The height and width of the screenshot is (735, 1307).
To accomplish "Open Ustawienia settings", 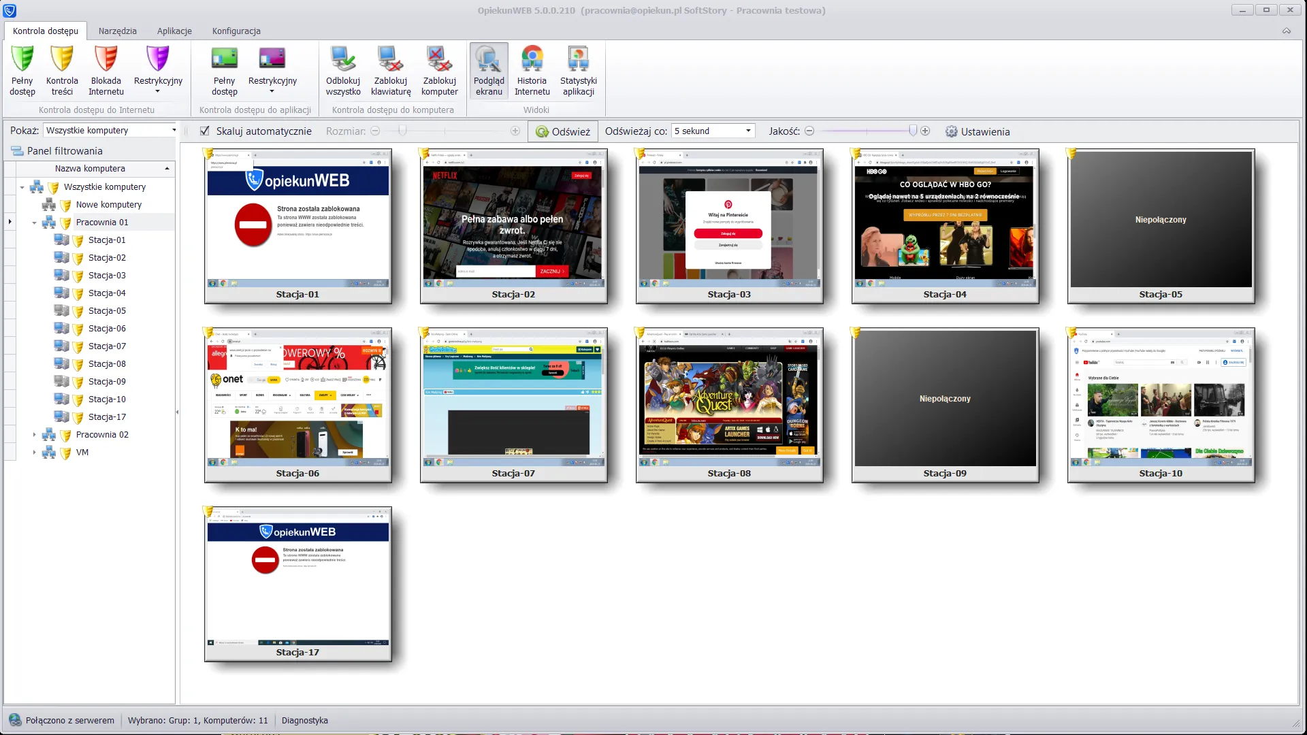I will (x=978, y=131).
